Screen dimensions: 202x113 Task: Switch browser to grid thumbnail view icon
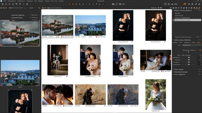[1, 8]
